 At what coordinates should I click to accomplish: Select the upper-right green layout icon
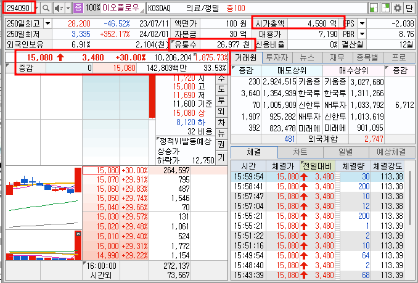385,8
